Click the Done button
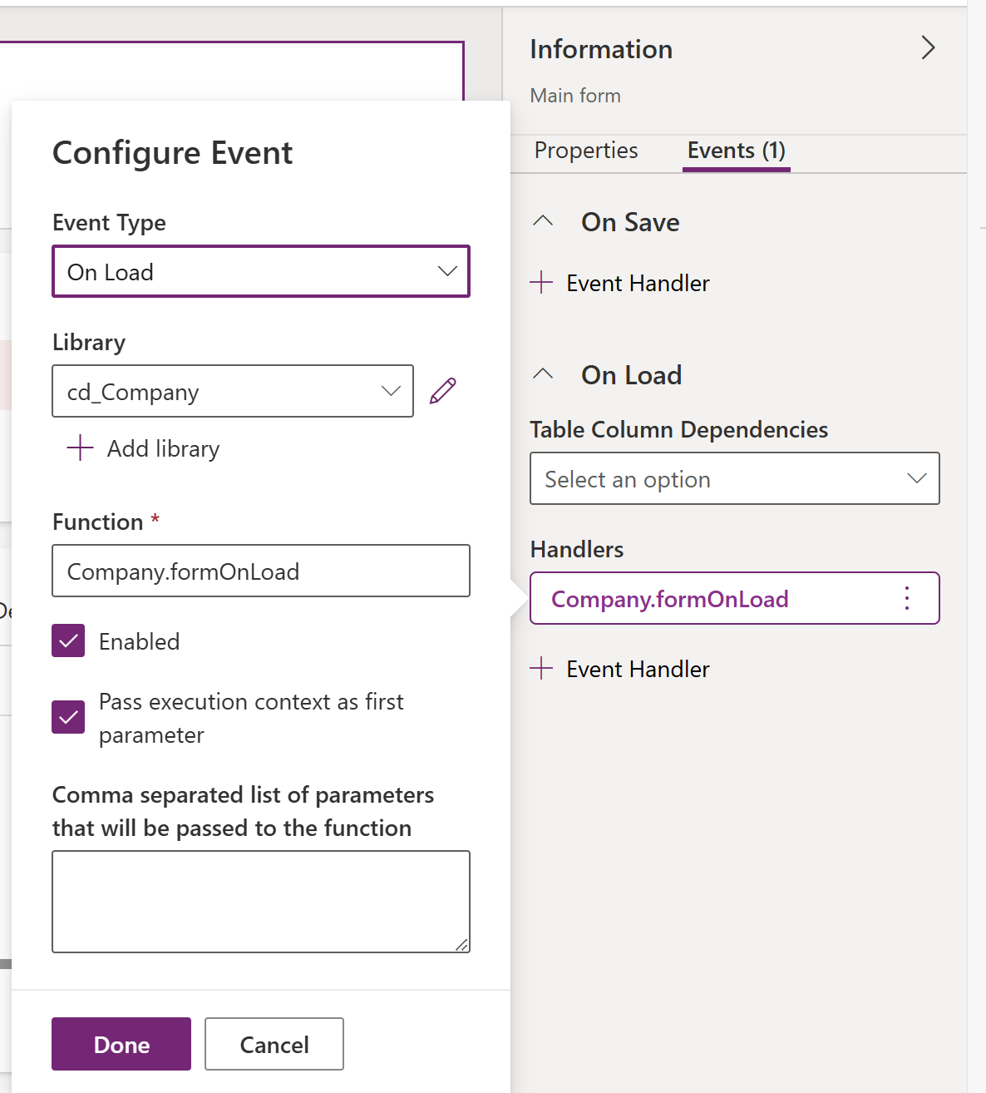This screenshot has height=1093, width=986. [x=121, y=1044]
